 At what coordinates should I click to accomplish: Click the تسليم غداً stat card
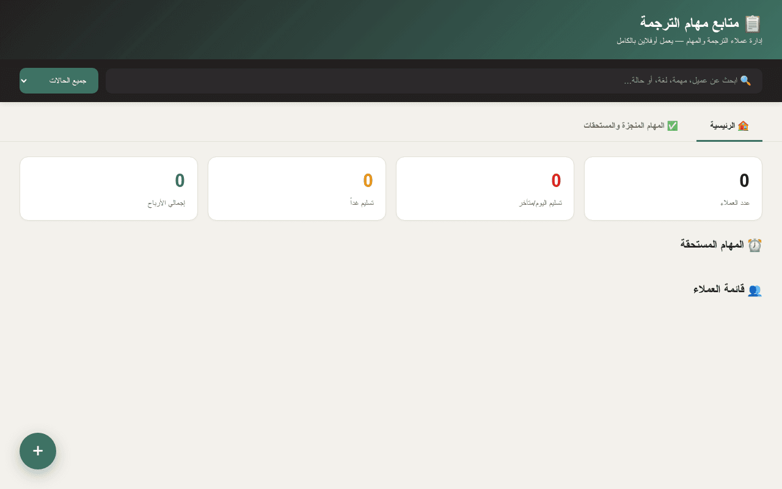pos(297,188)
